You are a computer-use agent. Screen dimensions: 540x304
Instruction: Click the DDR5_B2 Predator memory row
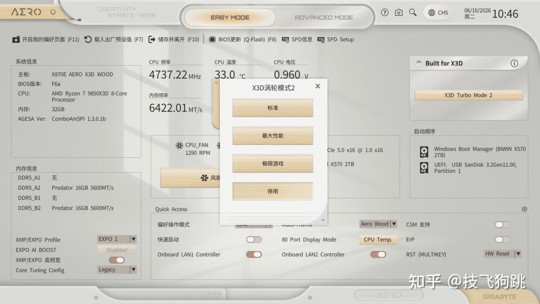coord(66,208)
